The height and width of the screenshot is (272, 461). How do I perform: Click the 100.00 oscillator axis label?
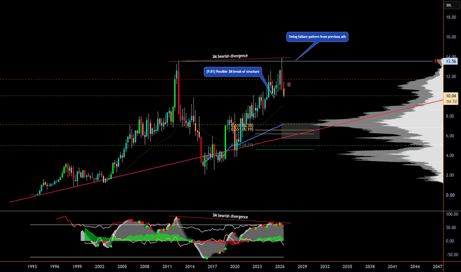pyautogui.click(x=451, y=214)
